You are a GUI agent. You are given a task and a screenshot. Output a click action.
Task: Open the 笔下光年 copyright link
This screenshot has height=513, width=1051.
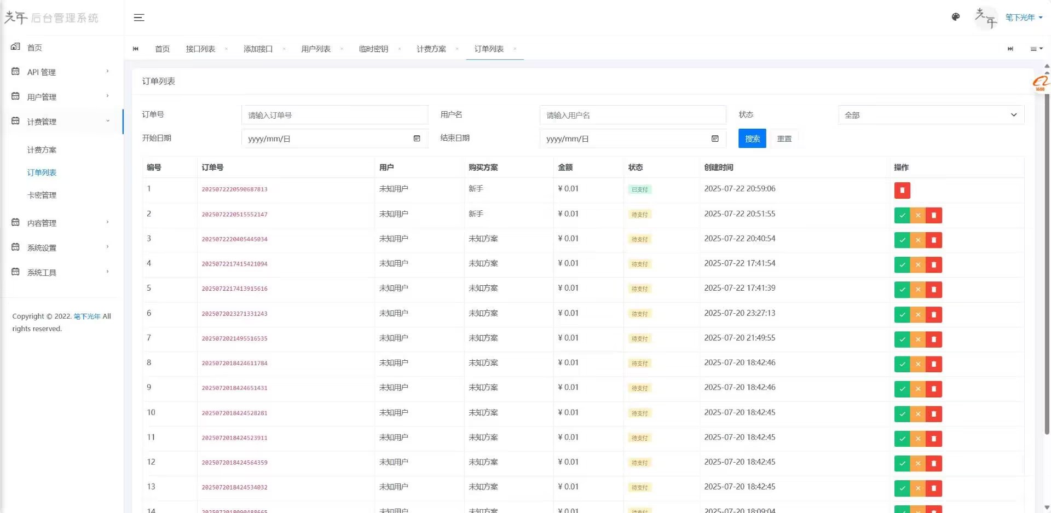pos(87,316)
